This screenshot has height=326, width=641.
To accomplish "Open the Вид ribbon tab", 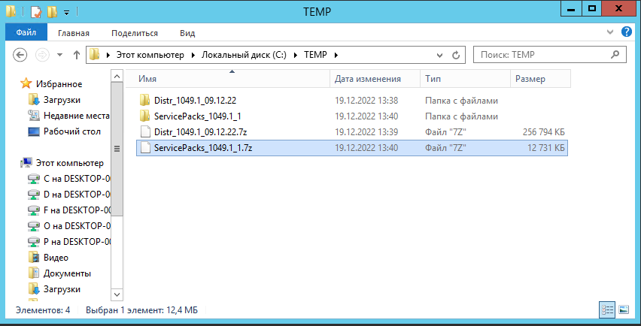I will [187, 34].
